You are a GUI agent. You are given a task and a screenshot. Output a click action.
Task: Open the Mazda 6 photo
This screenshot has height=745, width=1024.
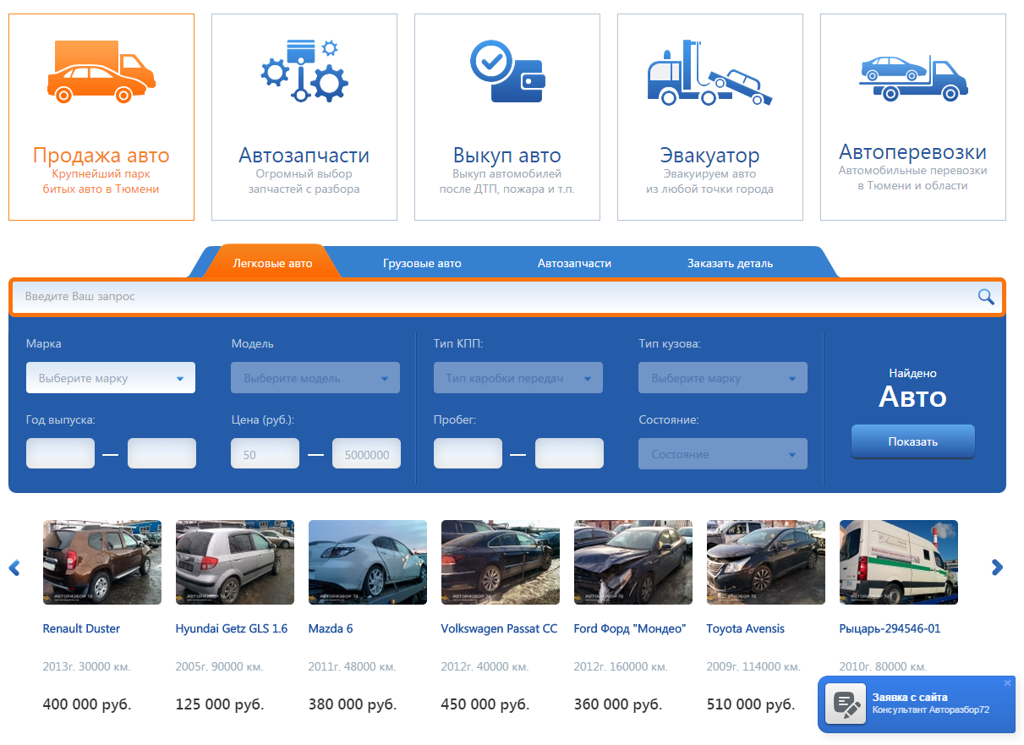[x=368, y=562]
